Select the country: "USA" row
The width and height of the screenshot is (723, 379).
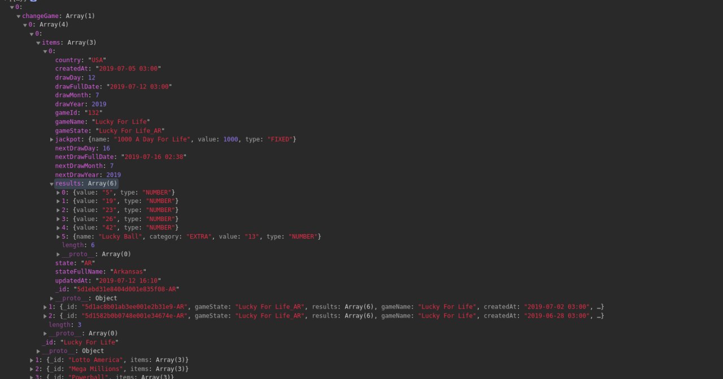click(81, 60)
